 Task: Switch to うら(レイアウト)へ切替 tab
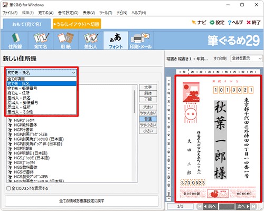pos(77,24)
